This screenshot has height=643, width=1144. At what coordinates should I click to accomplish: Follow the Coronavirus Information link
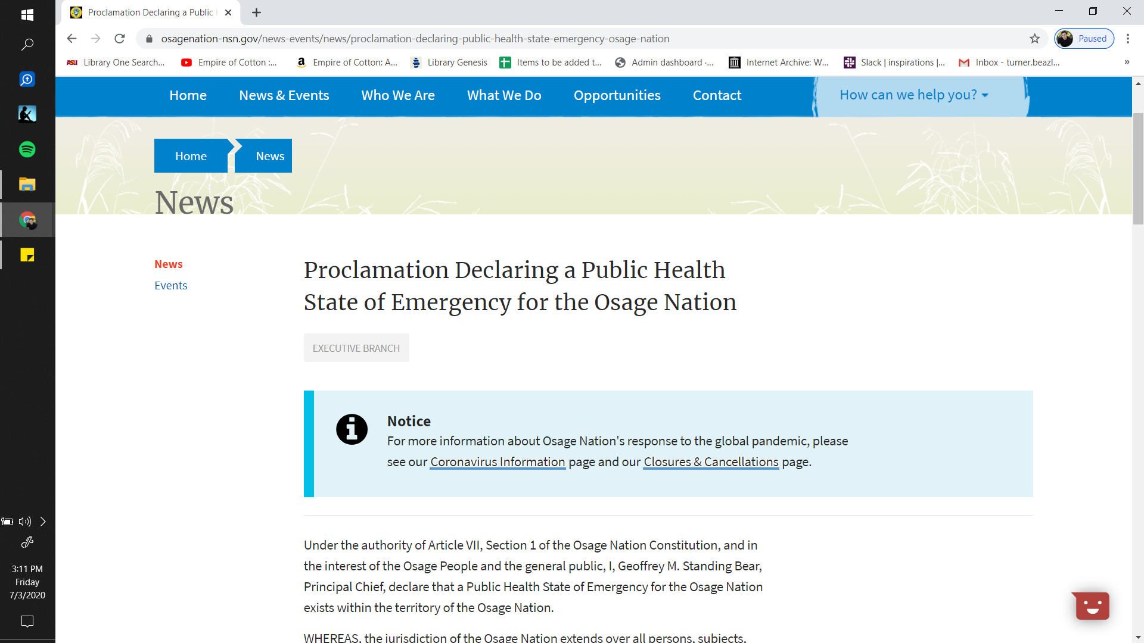pos(498,462)
